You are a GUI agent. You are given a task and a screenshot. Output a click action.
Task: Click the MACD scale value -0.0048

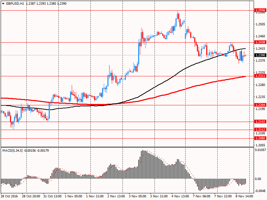(x=260, y=191)
